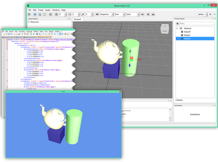Click the add entity plus button

[177, 24]
